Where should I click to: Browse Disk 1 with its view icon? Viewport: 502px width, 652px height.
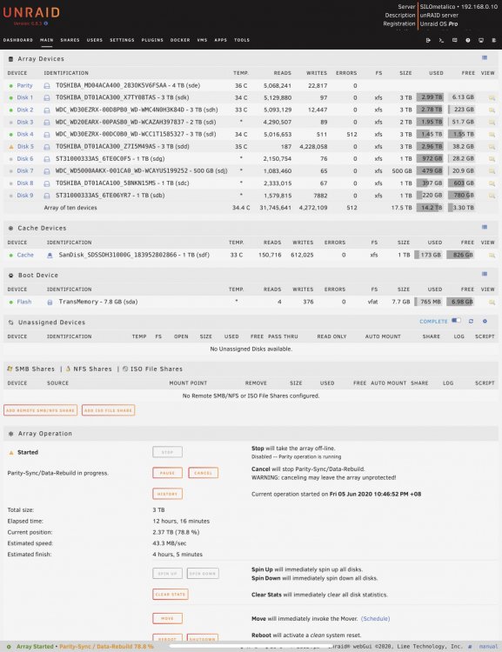click(x=492, y=97)
